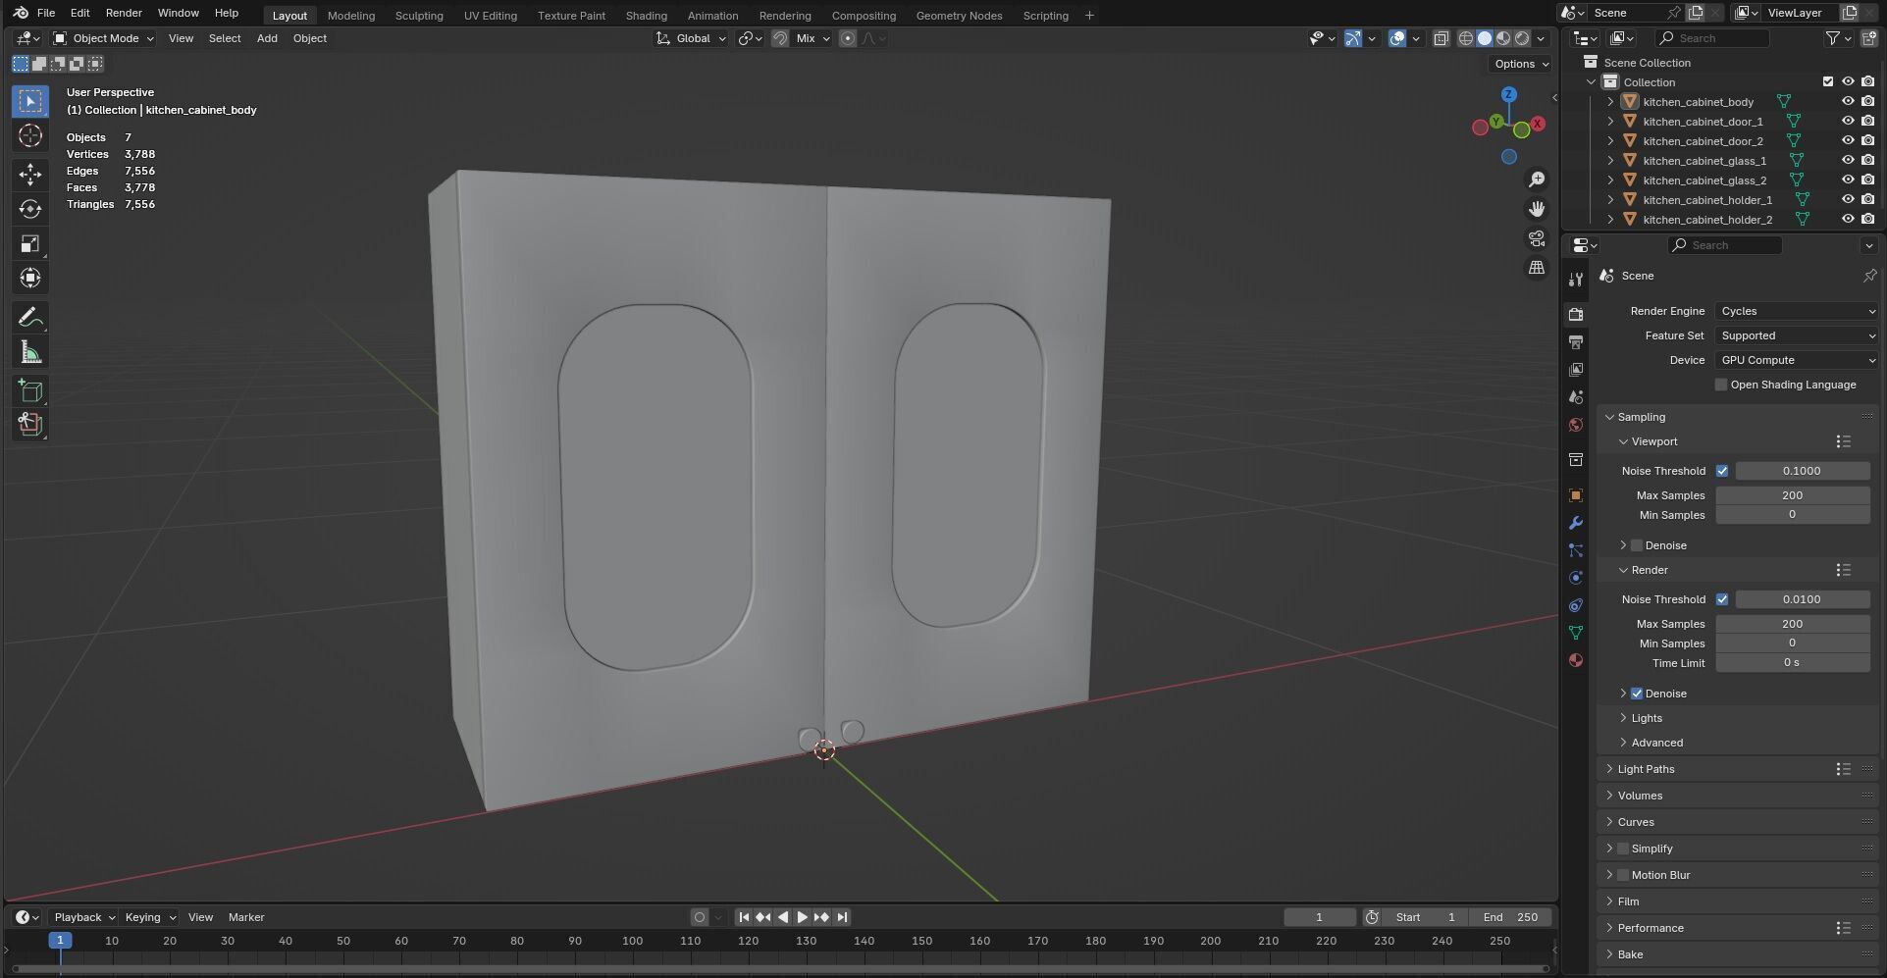
Task: Open the World properties tab
Action: (1576, 425)
